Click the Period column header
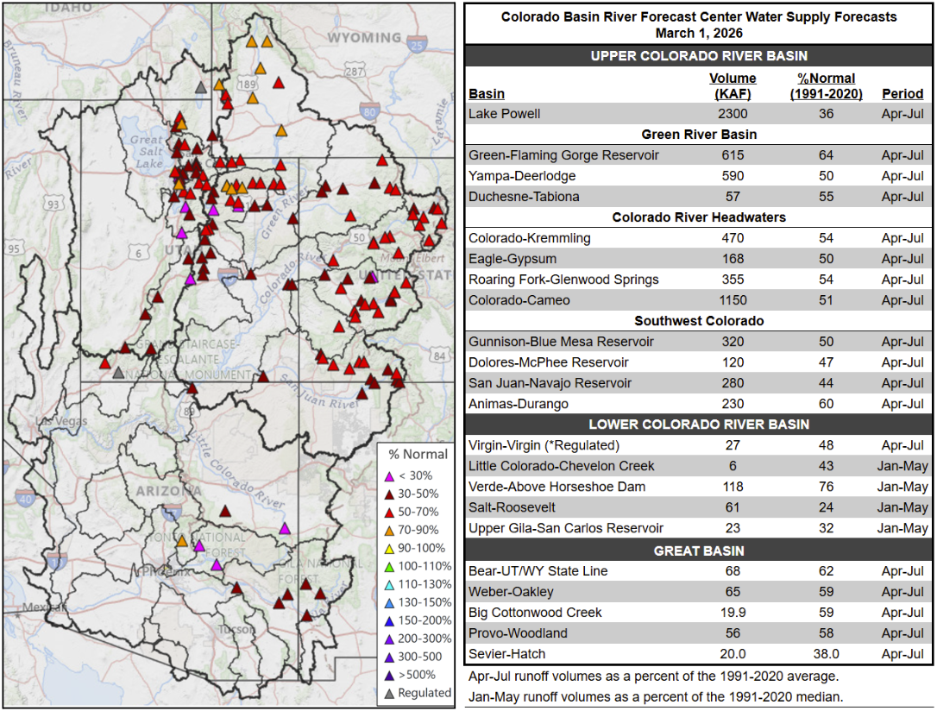937x711 pixels. (x=902, y=93)
